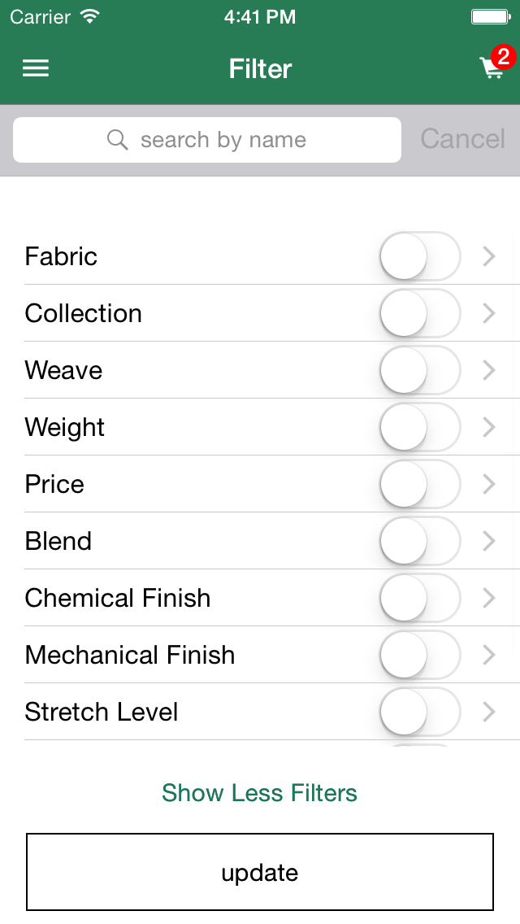Viewport: 520px width, 924px height.
Task: Open the shopping cart
Action: point(492,69)
